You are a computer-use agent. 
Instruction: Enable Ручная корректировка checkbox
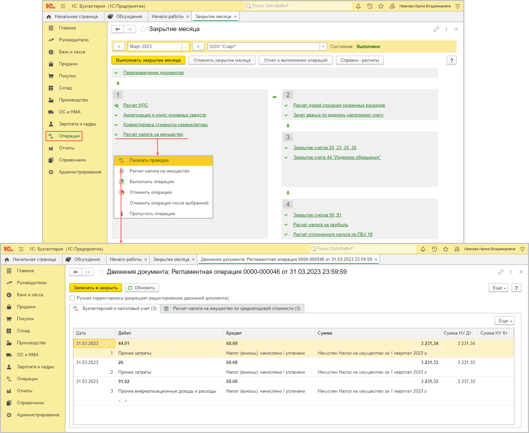click(x=72, y=298)
